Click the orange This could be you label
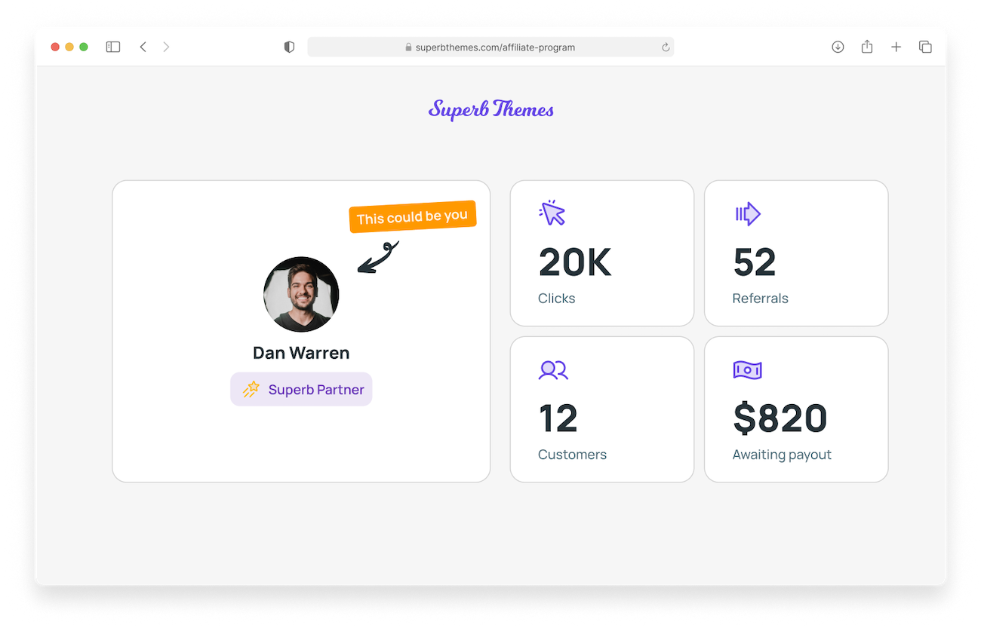Viewport: 981px width, 628px height. (413, 217)
